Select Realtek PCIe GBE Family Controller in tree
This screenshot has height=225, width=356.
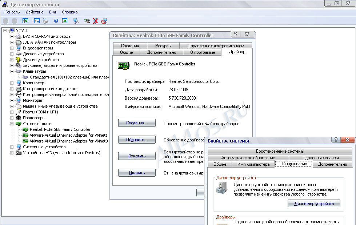(x=60, y=129)
